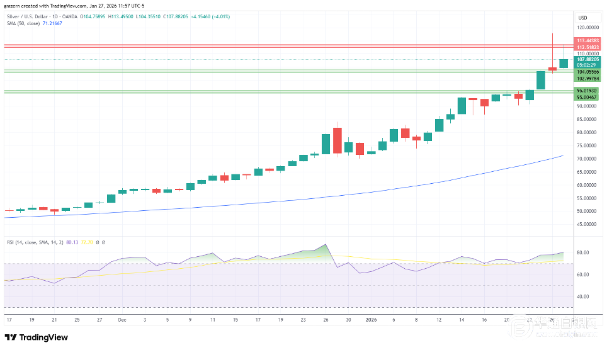Click the Dec label on the time axis
Screen dimensions: 607x350
[x=121, y=320]
